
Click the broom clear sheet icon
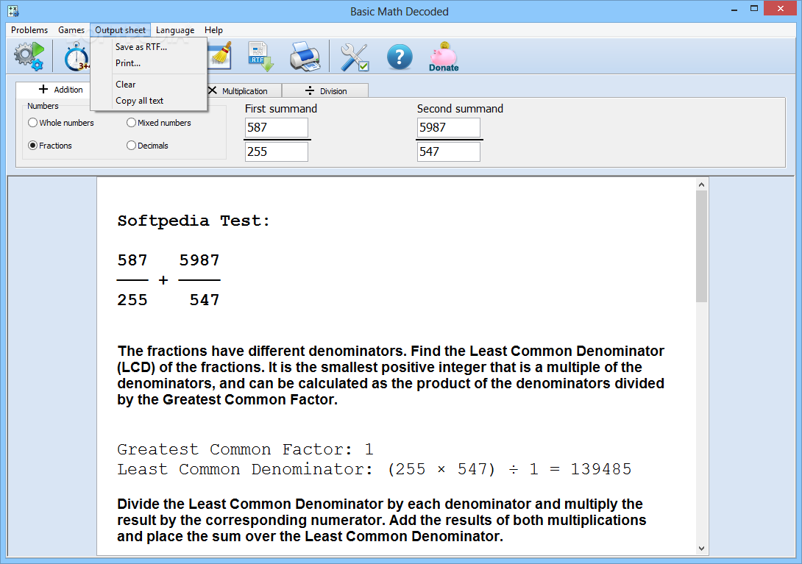pos(221,55)
